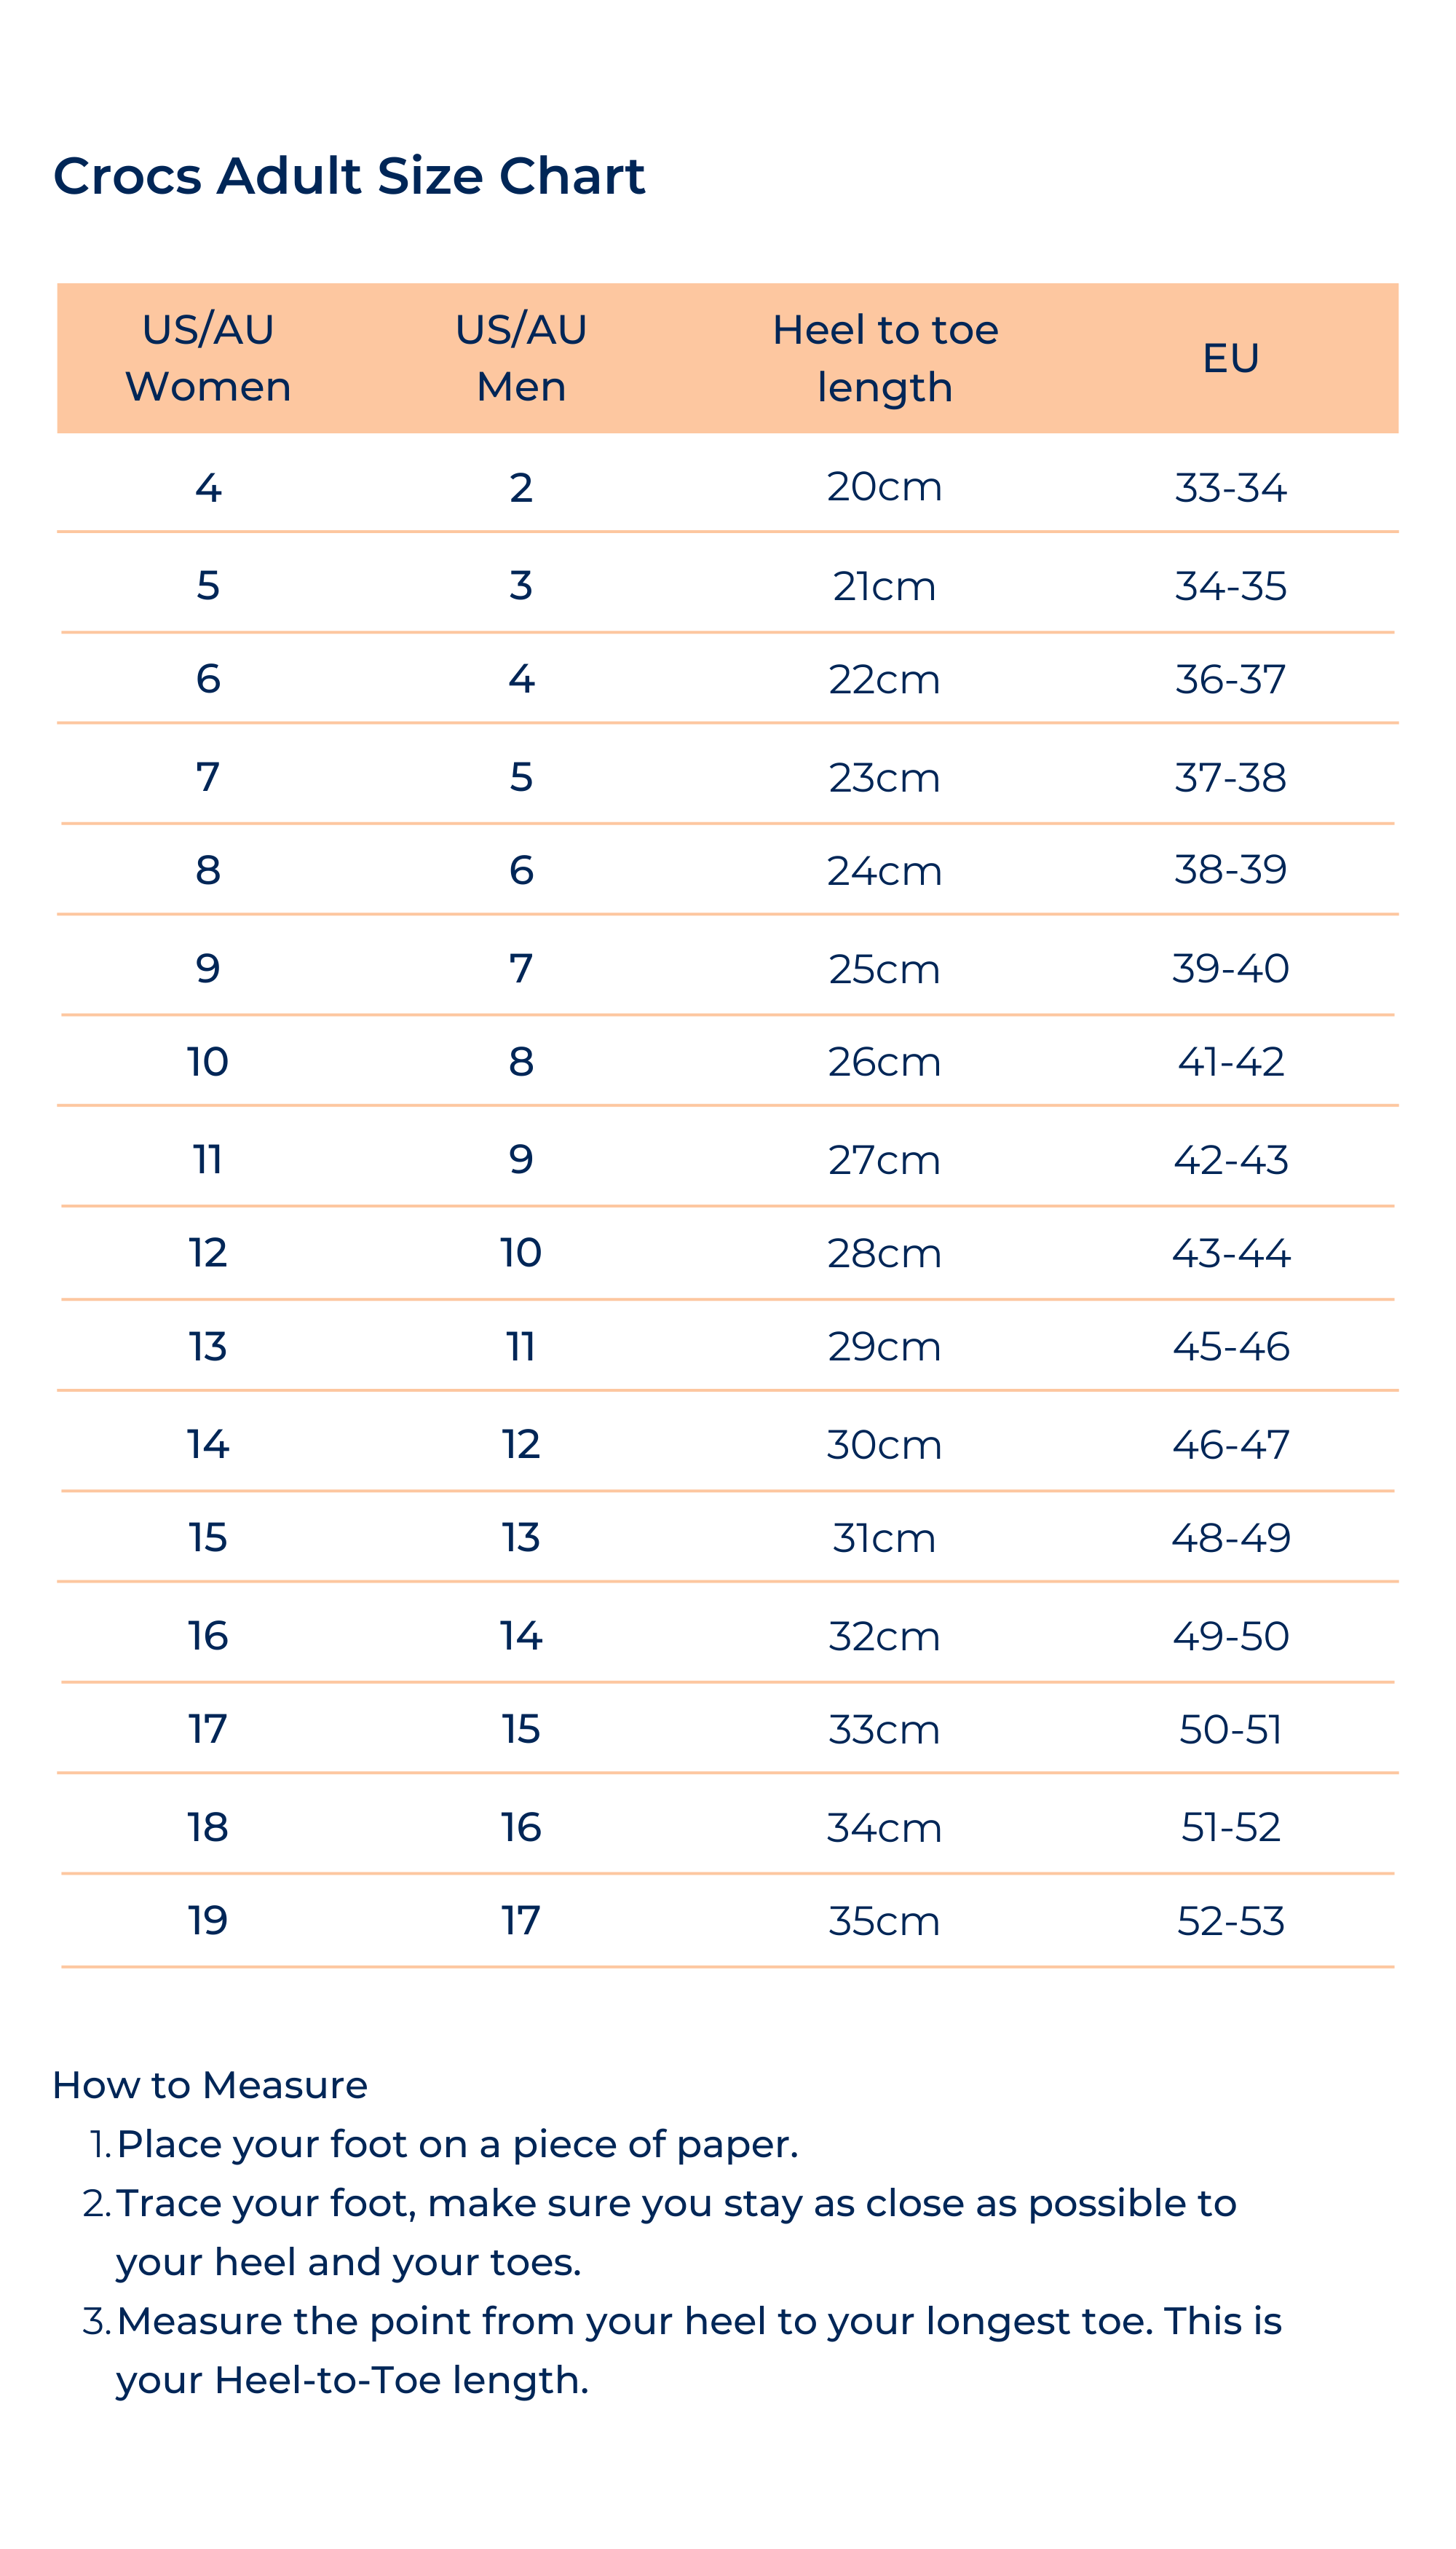The height and width of the screenshot is (2549, 1456).
Task: Click the Crocs Adult Size Chart title
Action: (349, 176)
